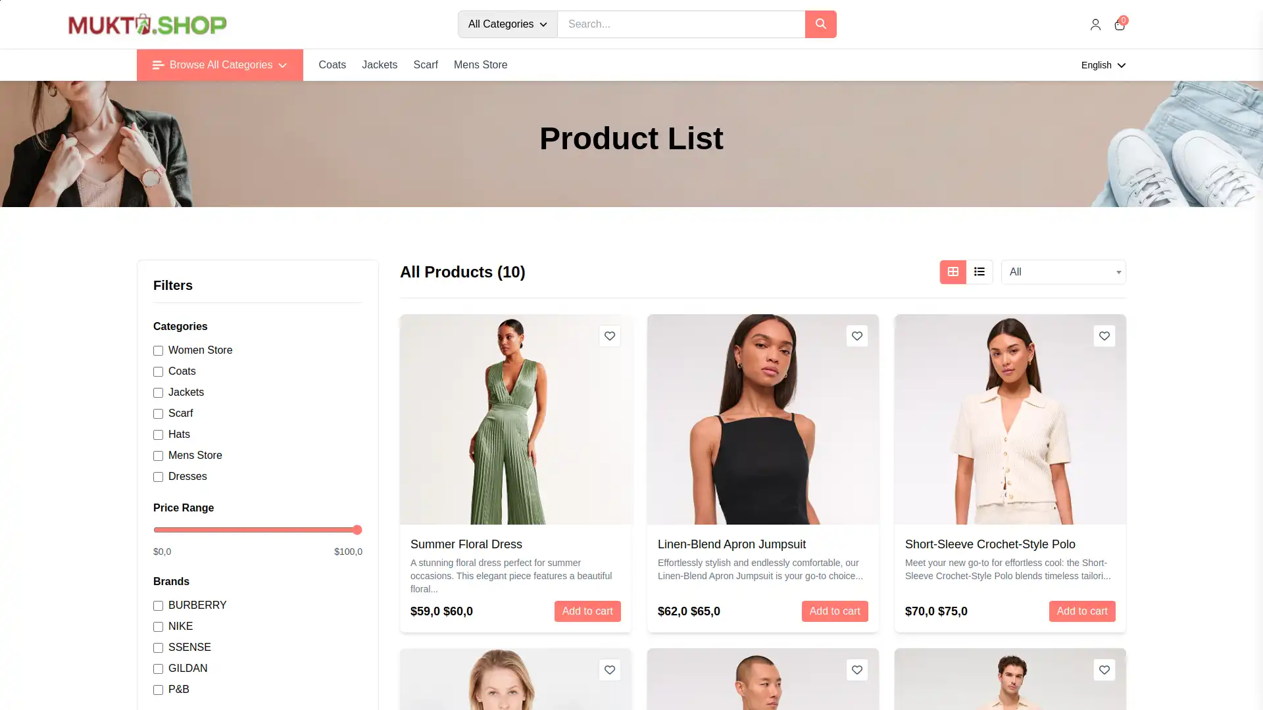The image size is (1263, 710).
Task: Click the red search magnifier button
Action: (x=820, y=24)
